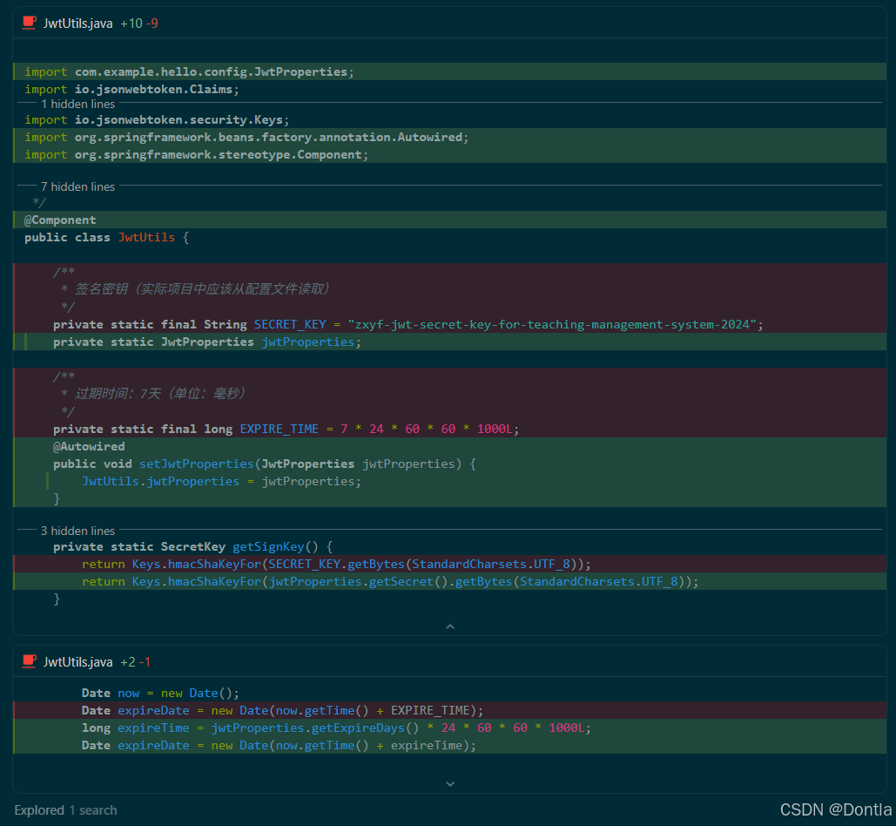Click the public class JwtUtils line
This screenshot has width=896, height=826.
click(x=449, y=237)
